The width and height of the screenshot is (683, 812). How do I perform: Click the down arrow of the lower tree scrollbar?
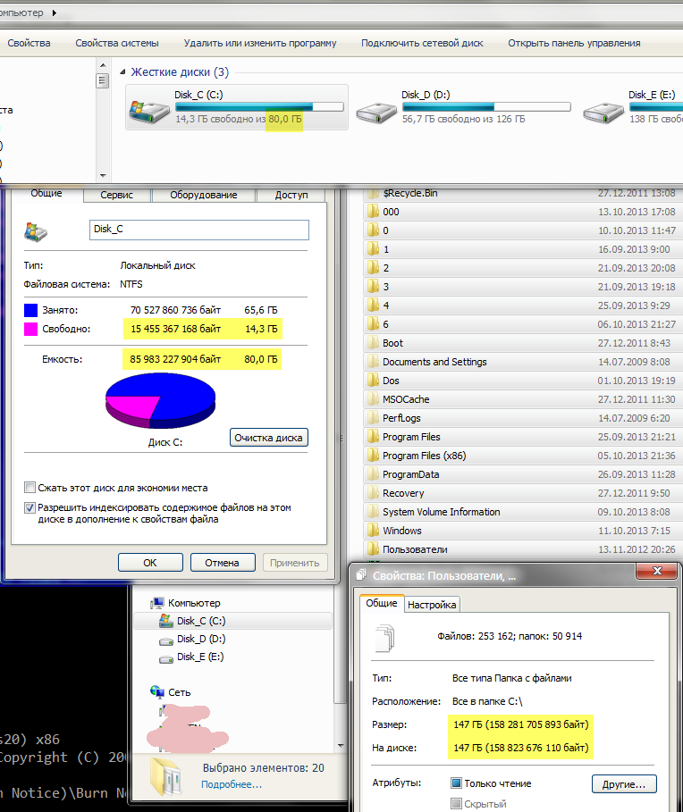click(x=340, y=746)
